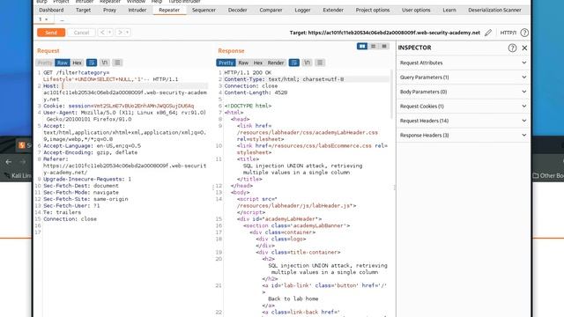564x317 pixels.
Task: Open User options tab
Action: [416, 10]
